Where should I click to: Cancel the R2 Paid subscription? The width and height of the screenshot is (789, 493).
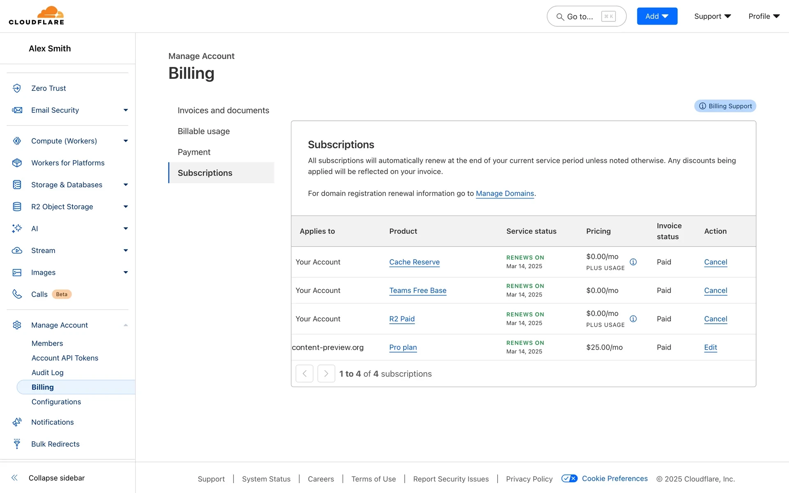coord(715,319)
